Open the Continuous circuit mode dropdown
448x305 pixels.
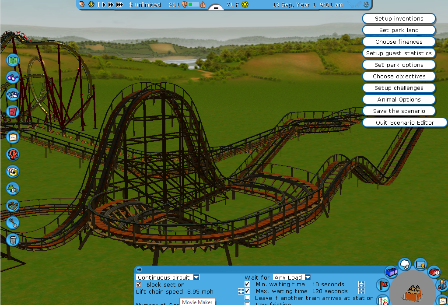click(x=196, y=277)
